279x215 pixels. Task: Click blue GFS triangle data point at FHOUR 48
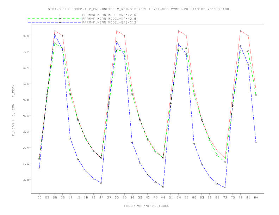point(163,187)
